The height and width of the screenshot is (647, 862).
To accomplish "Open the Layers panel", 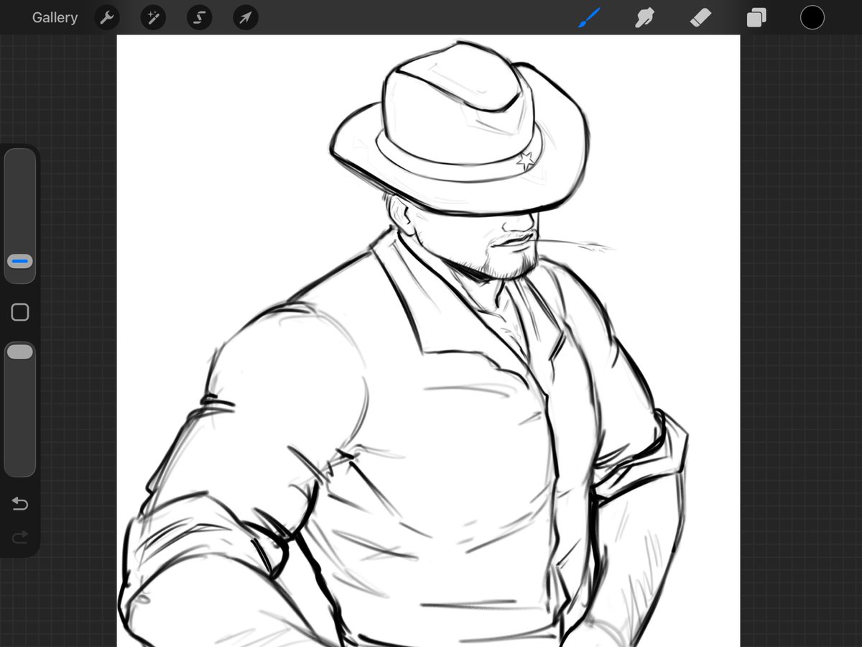I will coord(756,17).
